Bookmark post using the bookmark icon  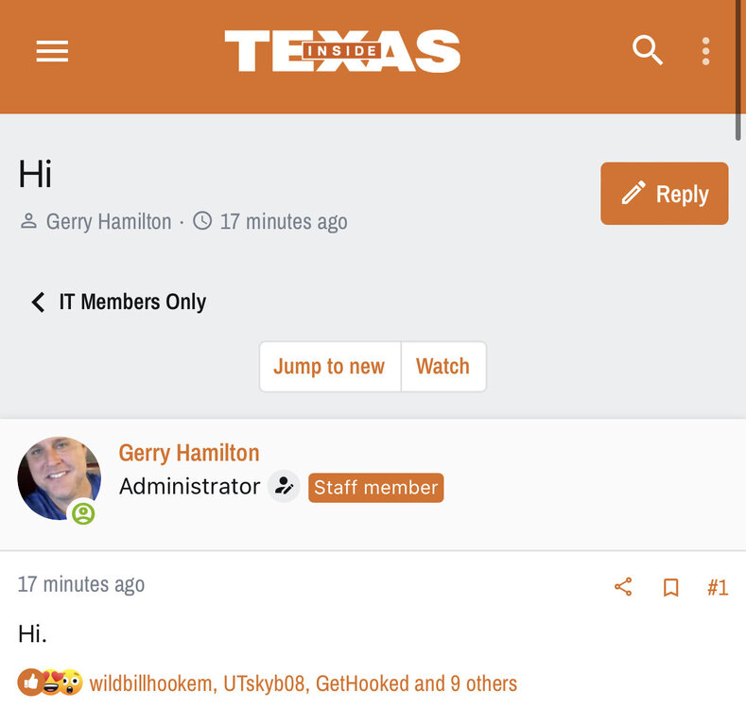tap(671, 587)
